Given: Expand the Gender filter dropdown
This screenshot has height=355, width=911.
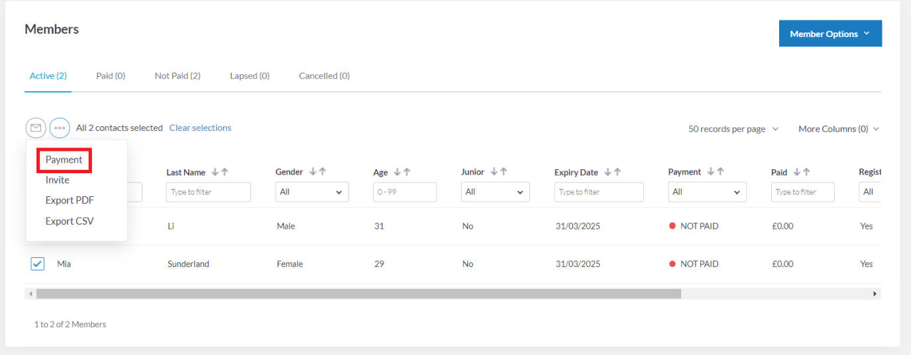Looking at the screenshot, I should click(312, 192).
